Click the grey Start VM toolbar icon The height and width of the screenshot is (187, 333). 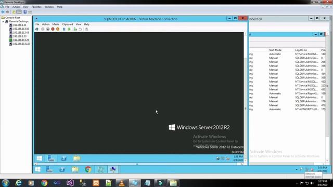pyautogui.click(x=43, y=29)
